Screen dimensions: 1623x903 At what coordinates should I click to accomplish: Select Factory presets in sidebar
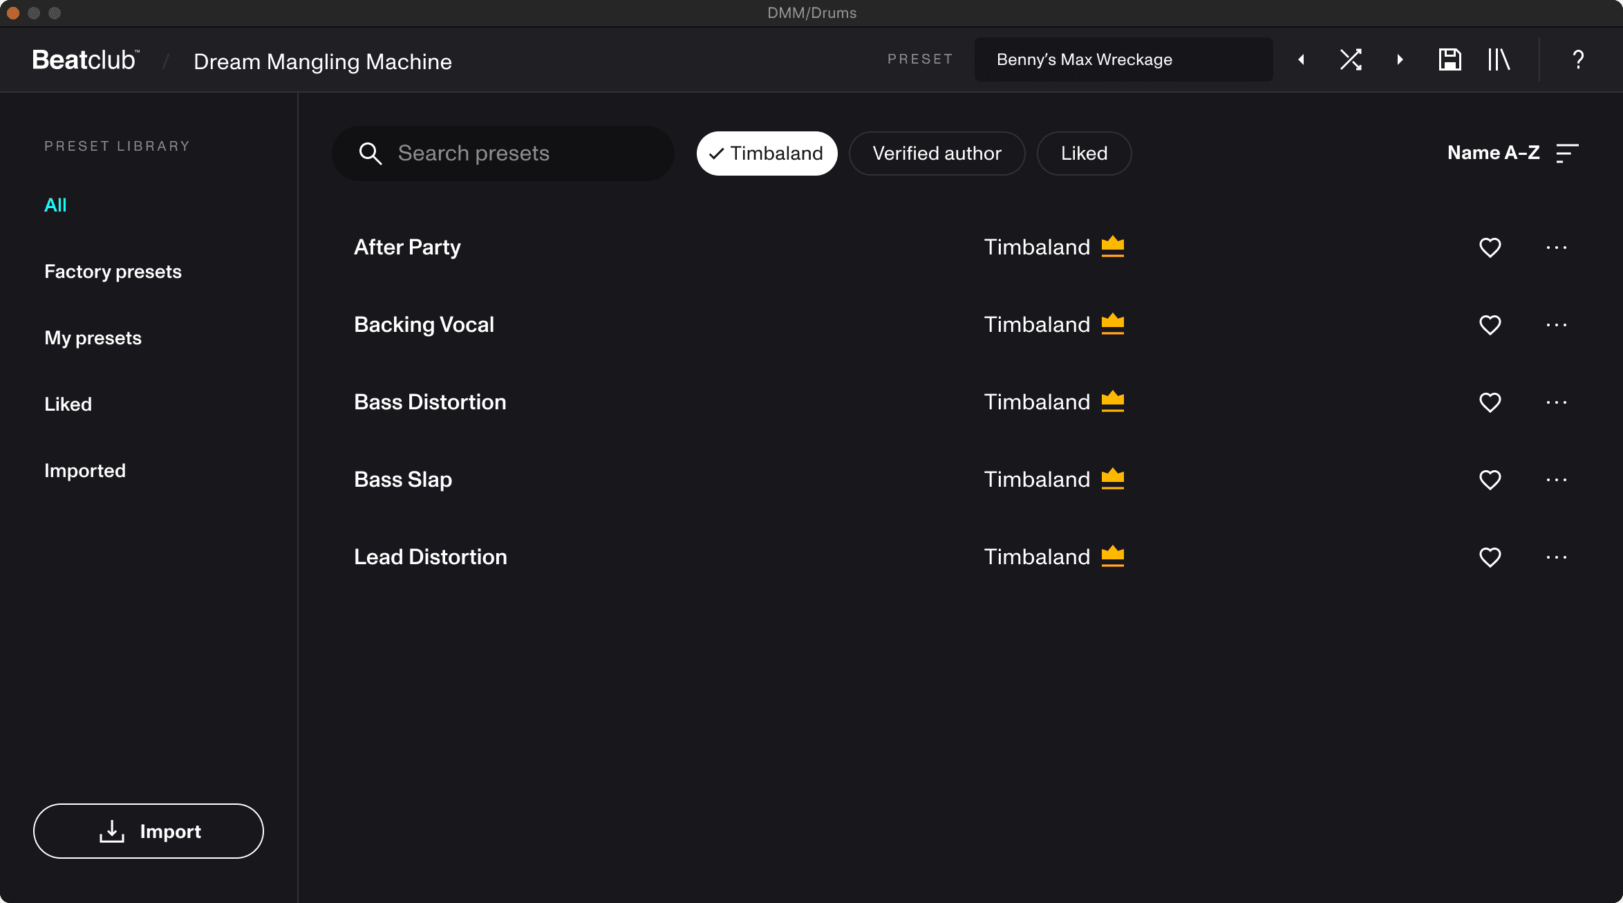pyautogui.click(x=113, y=272)
